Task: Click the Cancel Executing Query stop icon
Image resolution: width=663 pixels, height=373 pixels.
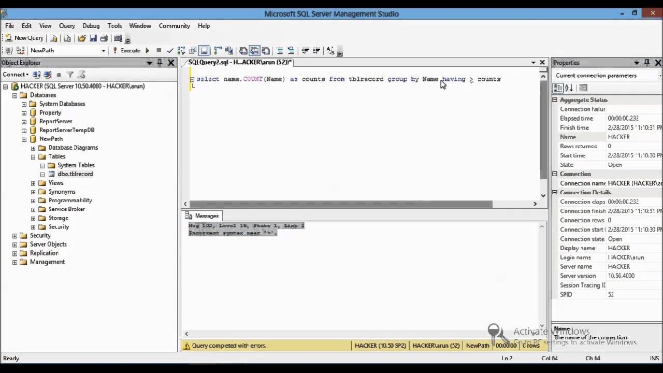Action: [158, 50]
